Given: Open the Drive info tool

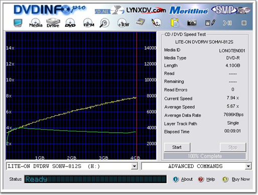Looking at the screenshot, I should (x=53, y=23).
